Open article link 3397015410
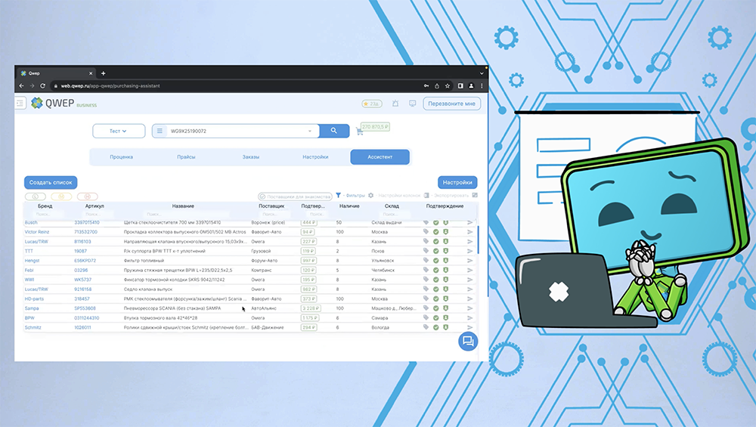Screen dimensions: 756x427 click(87, 222)
